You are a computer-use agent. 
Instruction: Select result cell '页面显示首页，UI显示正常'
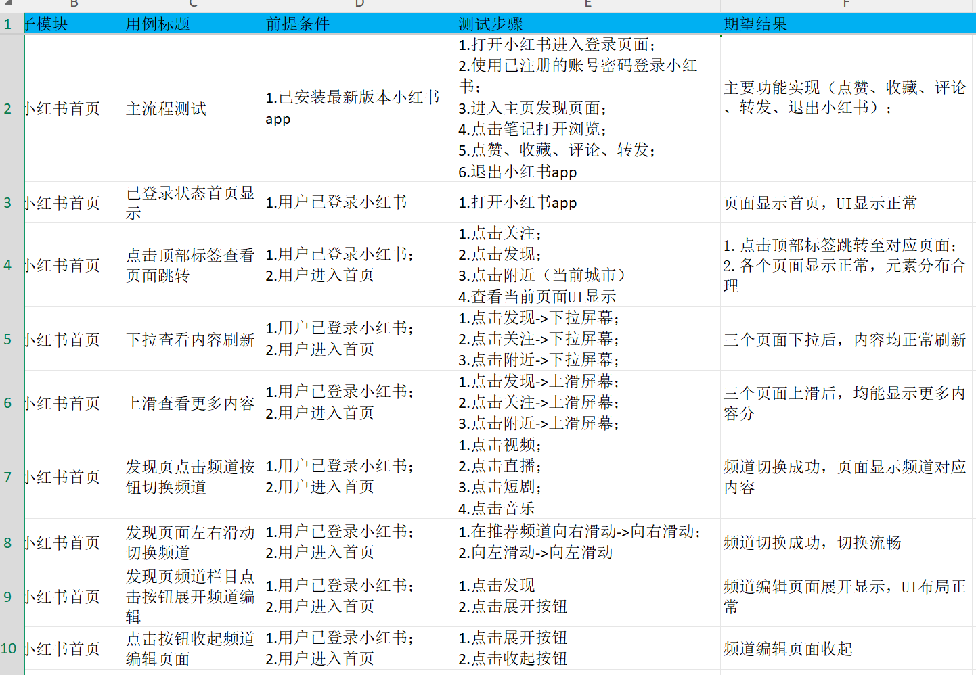click(847, 202)
